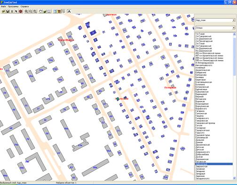Click the black caret arrow toolbar icon

(x=69, y=11)
